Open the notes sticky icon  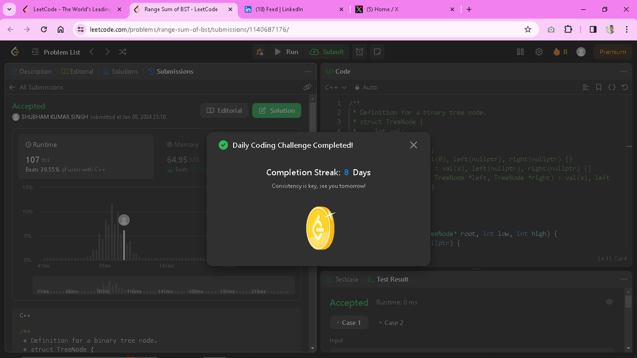coord(377,52)
